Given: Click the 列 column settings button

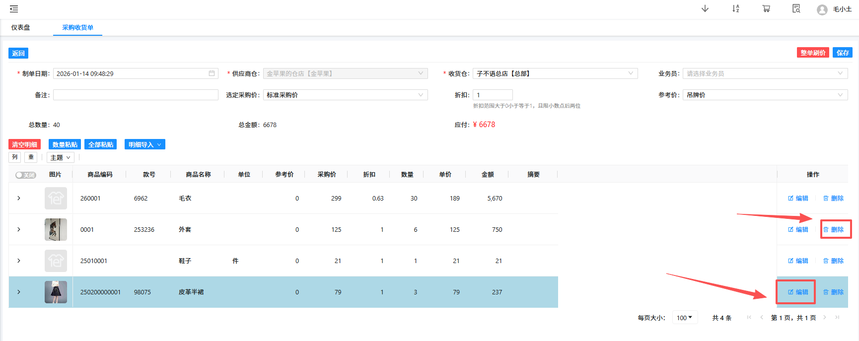Looking at the screenshot, I should tap(14, 157).
